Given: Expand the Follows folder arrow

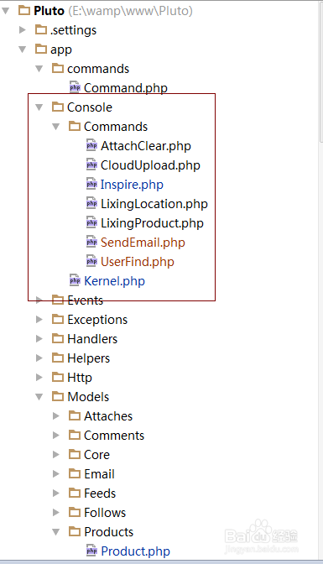Looking at the screenshot, I should [55, 512].
